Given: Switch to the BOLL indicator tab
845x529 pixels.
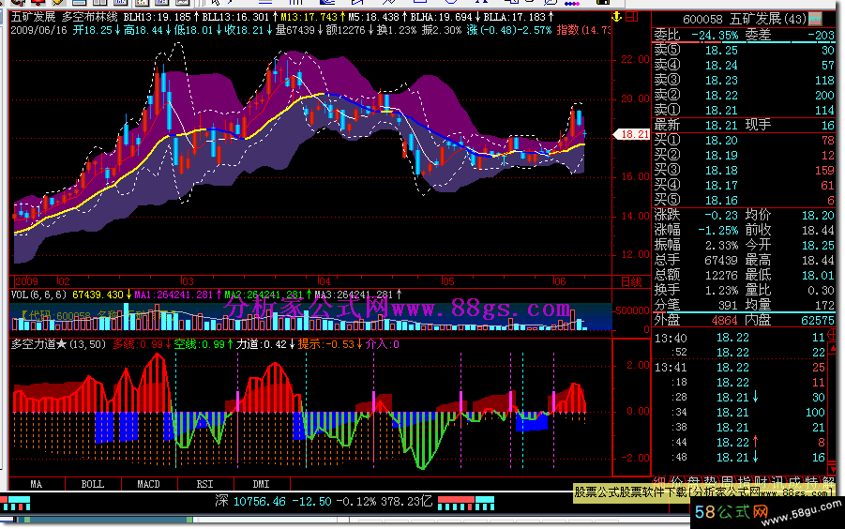Looking at the screenshot, I should pyautogui.click(x=93, y=484).
